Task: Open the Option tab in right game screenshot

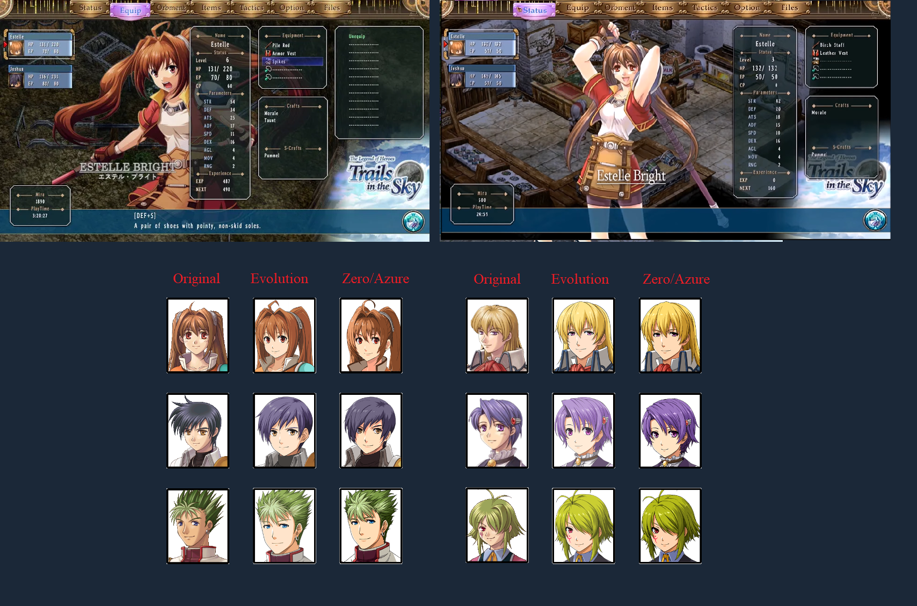Action: 747,8
